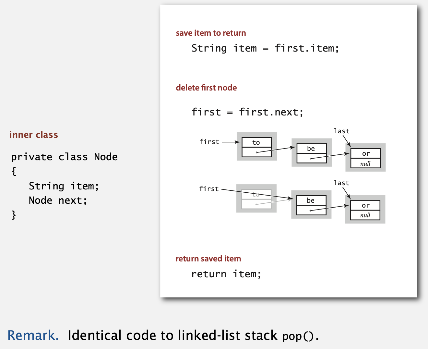Click the 'delete first node' heading

[x=206, y=88]
